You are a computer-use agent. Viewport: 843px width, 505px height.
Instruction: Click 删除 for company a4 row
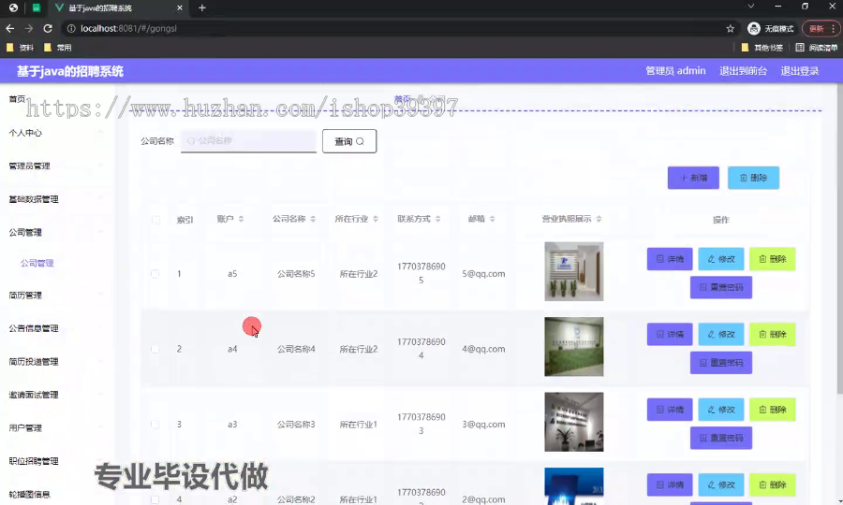point(773,335)
